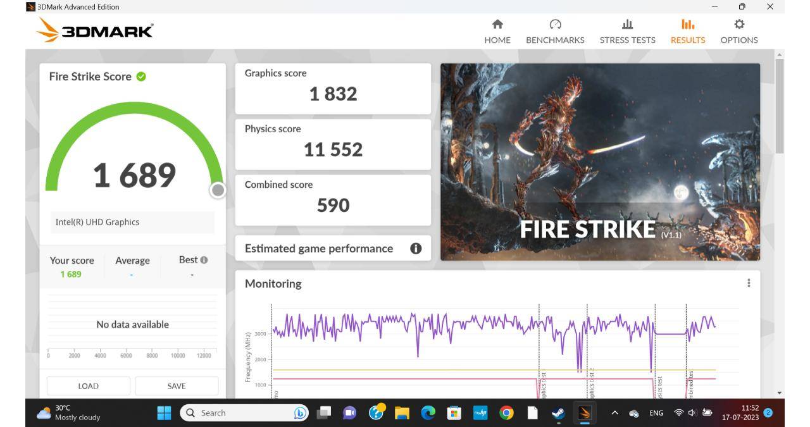
Task: Click the vertical scrollbar down arrow
Action: pos(779,393)
